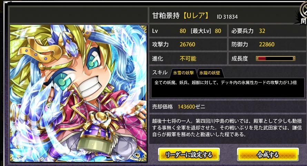
Task: Click the 攻撃力 26760 stat field
Action: [188, 45]
